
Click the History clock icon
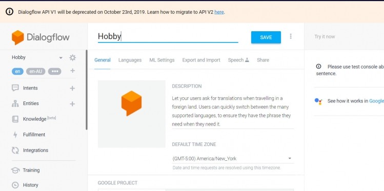click(15, 185)
